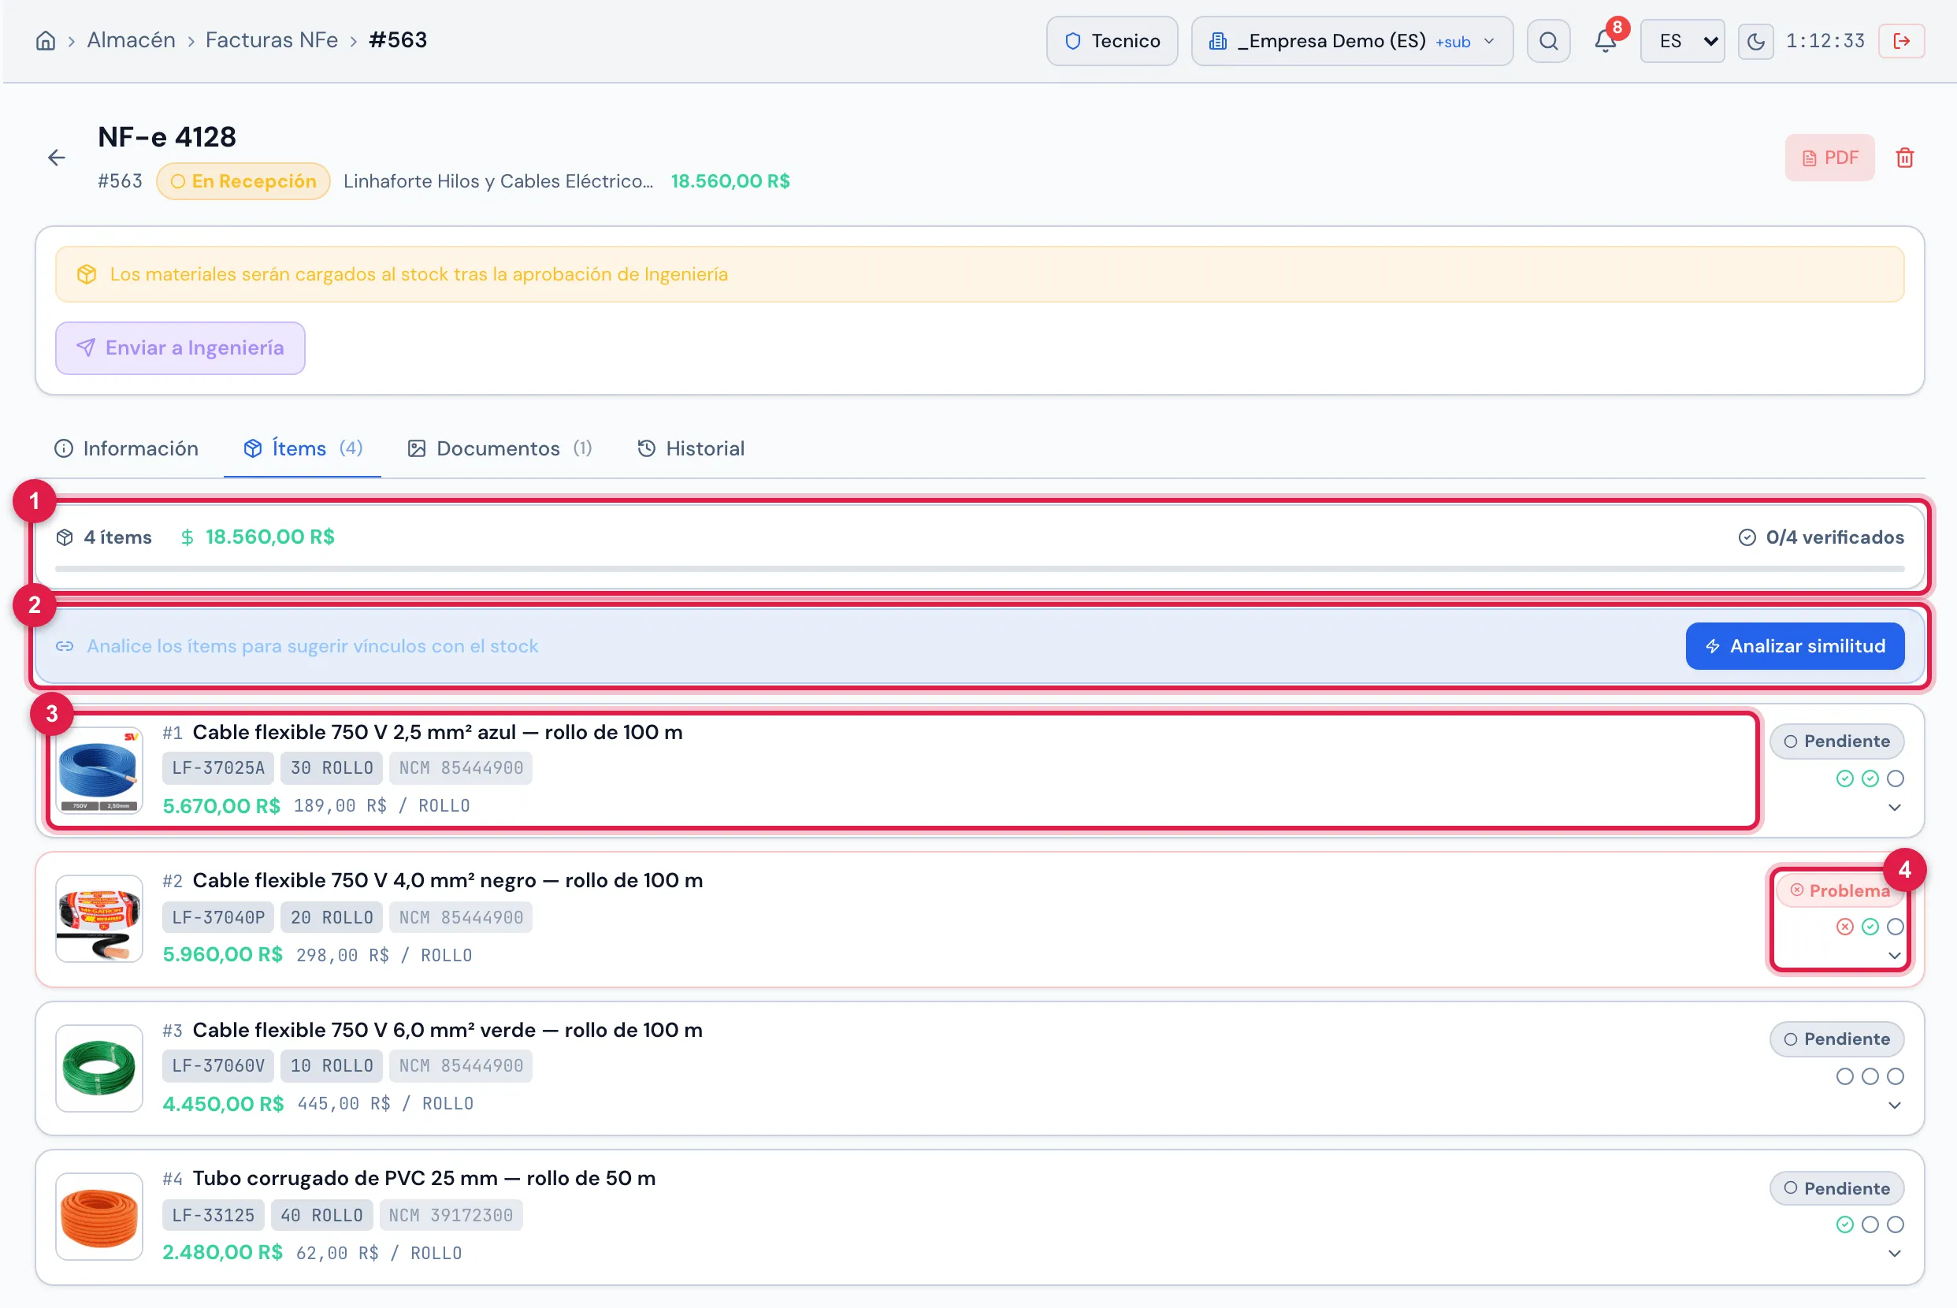
Task: Open notifications bell with 8 badge
Action: click(x=1605, y=41)
